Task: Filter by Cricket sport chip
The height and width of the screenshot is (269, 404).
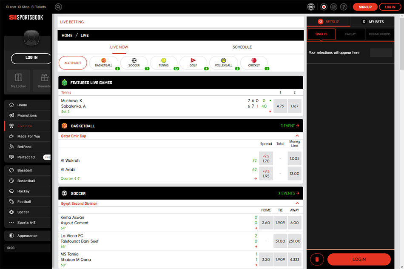Action: coord(254,63)
